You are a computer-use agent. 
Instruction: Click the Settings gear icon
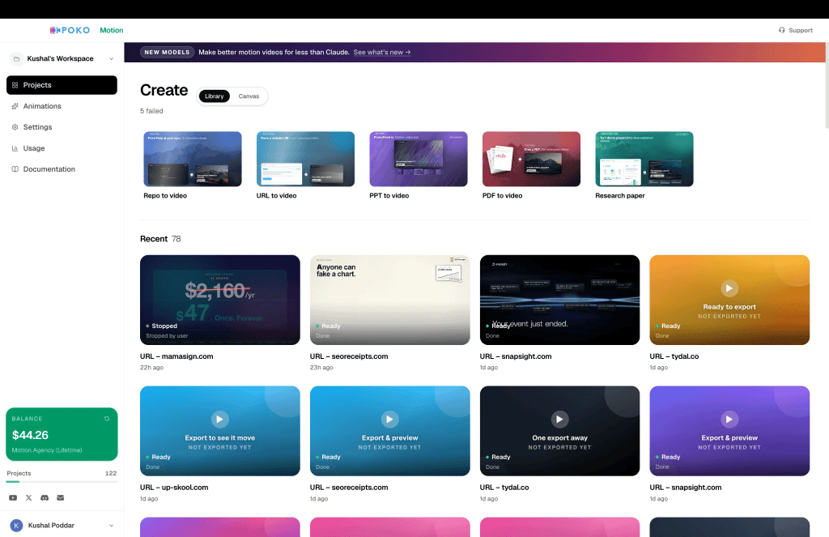[15, 127]
